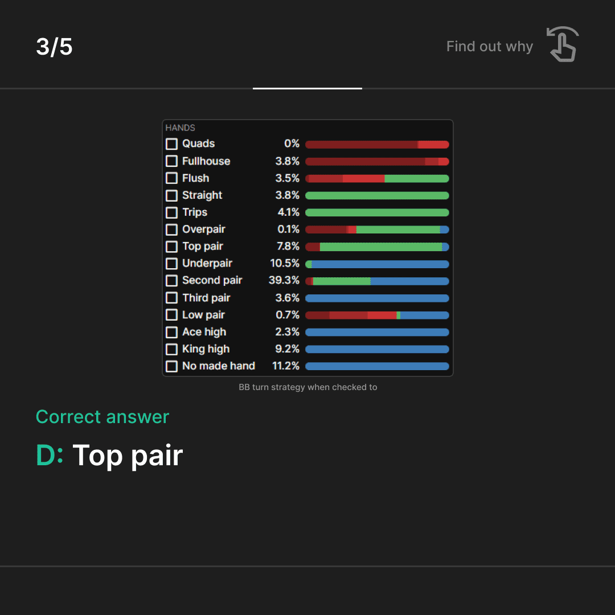Image resolution: width=615 pixels, height=615 pixels.
Task: Tick the Low pair checkbox
Action: pos(171,315)
